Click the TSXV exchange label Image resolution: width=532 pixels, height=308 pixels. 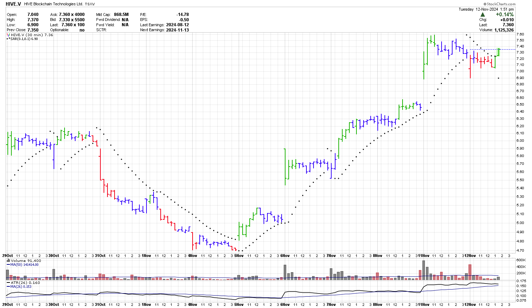coord(90,4)
